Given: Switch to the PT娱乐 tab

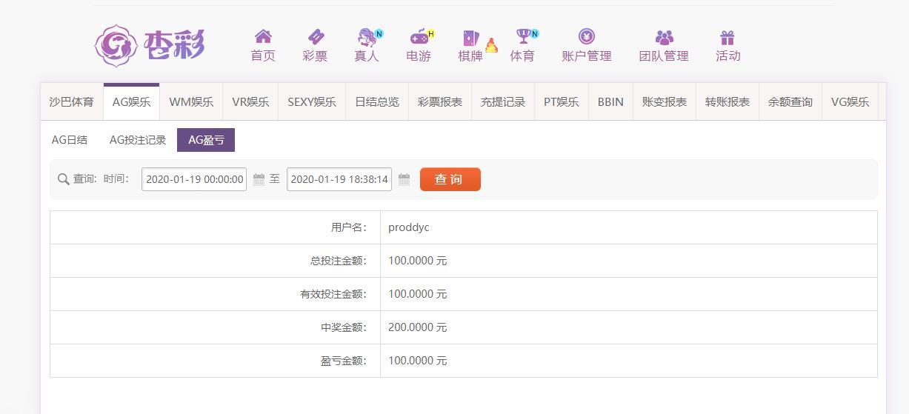Looking at the screenshot, I should coord(562,102).
